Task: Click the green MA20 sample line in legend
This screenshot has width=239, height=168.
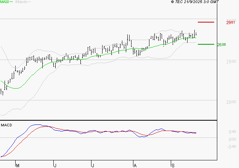Action: point(11,2)
